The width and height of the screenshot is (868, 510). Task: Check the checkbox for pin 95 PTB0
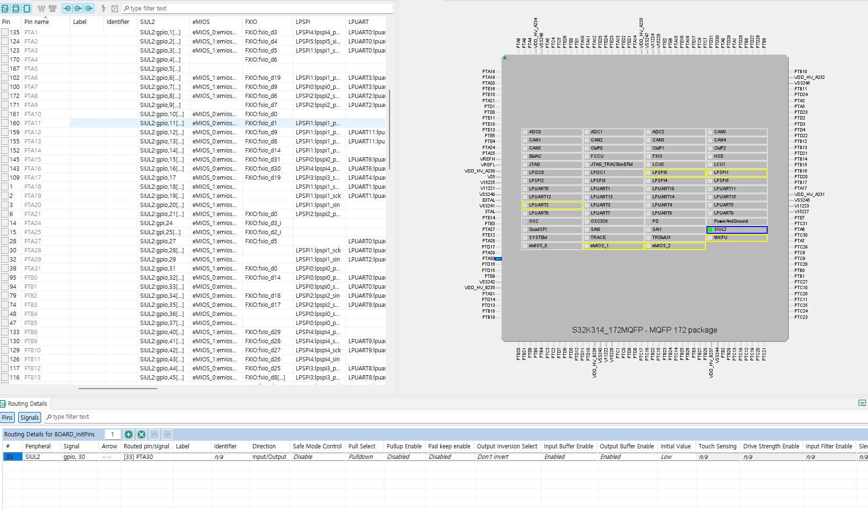click(x=4, y=277)
